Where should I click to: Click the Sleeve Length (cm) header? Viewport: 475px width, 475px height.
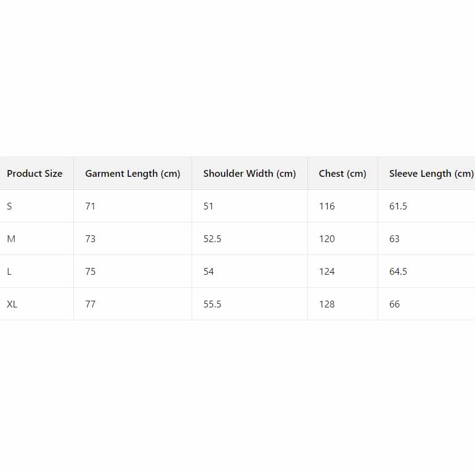431,174
